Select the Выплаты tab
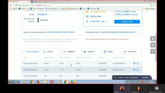 pos(92,52)
